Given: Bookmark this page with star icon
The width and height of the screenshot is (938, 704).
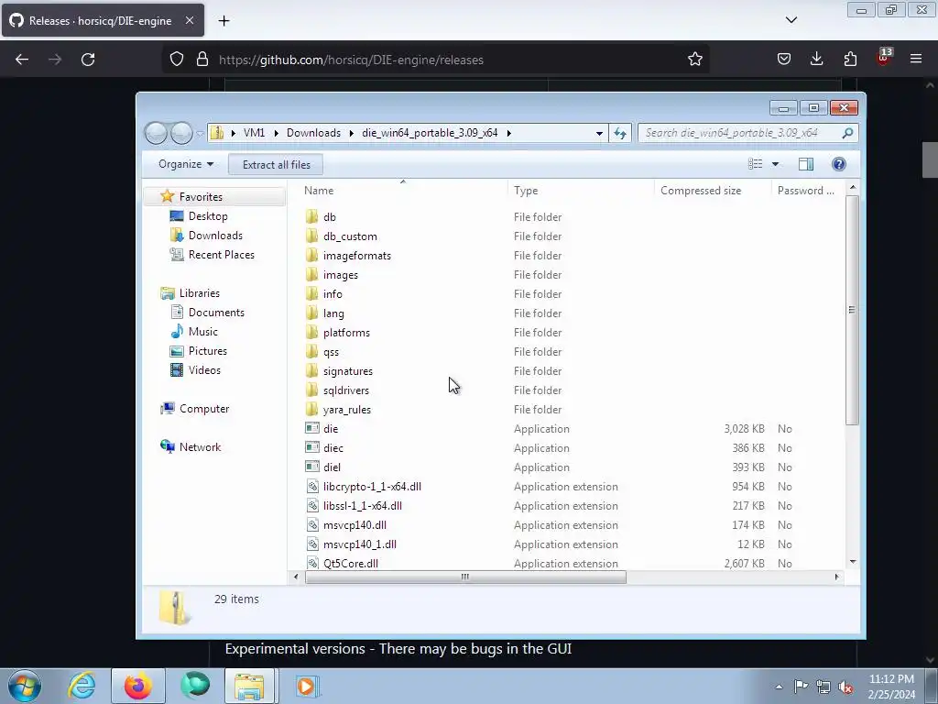Looking at the screenshot, I should 694,60.
